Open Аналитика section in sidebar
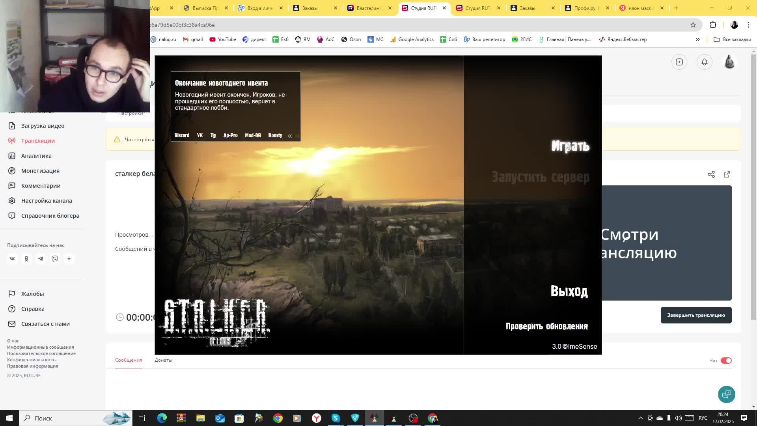 [36, 156]
